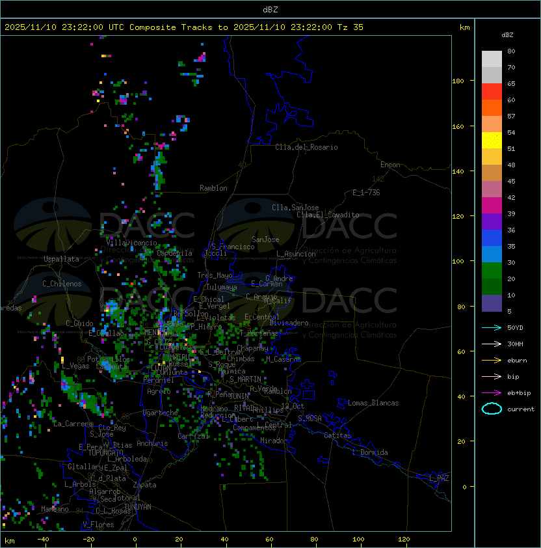Pick the magenta 39-42 dBZ color band

[x=492, y=206]
